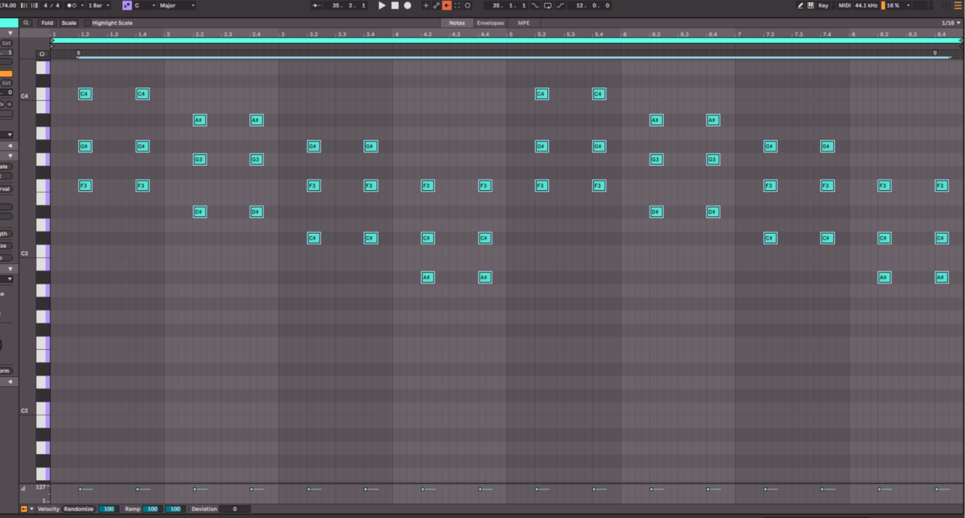Open the metronome settings dropdown arrow

81,5
